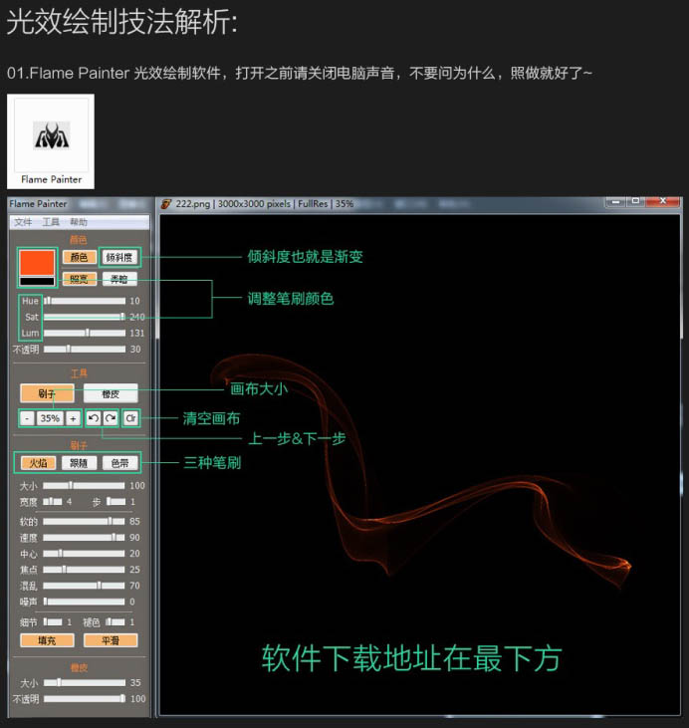Minimize the 222.png canvas window
Viewport: 689px width, 728px height.
click(616, 201)
